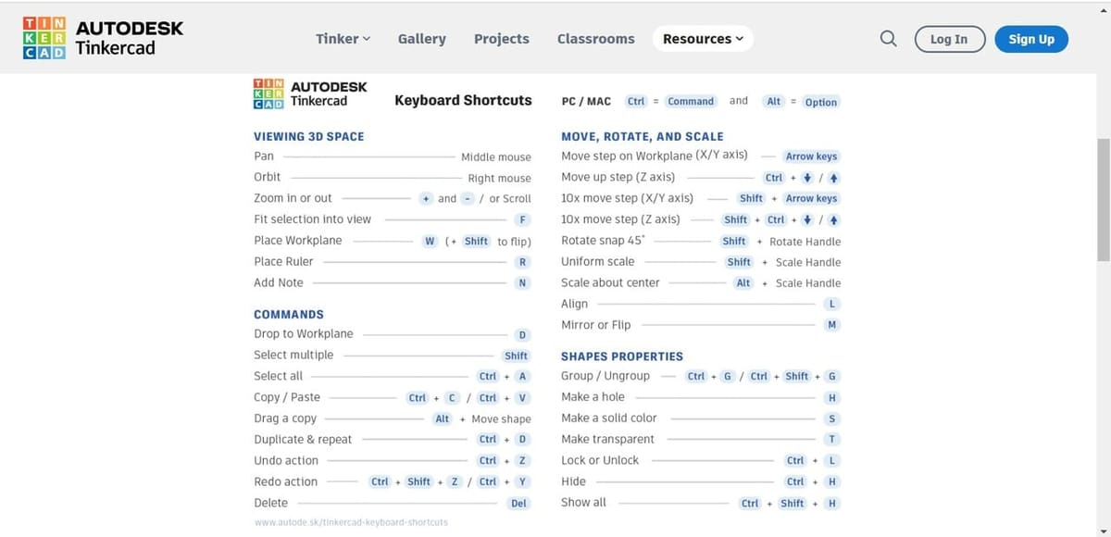Expand the Tinker dropdown menu
The height and width of the screenshot is (537, 1111).
[343, 39]
